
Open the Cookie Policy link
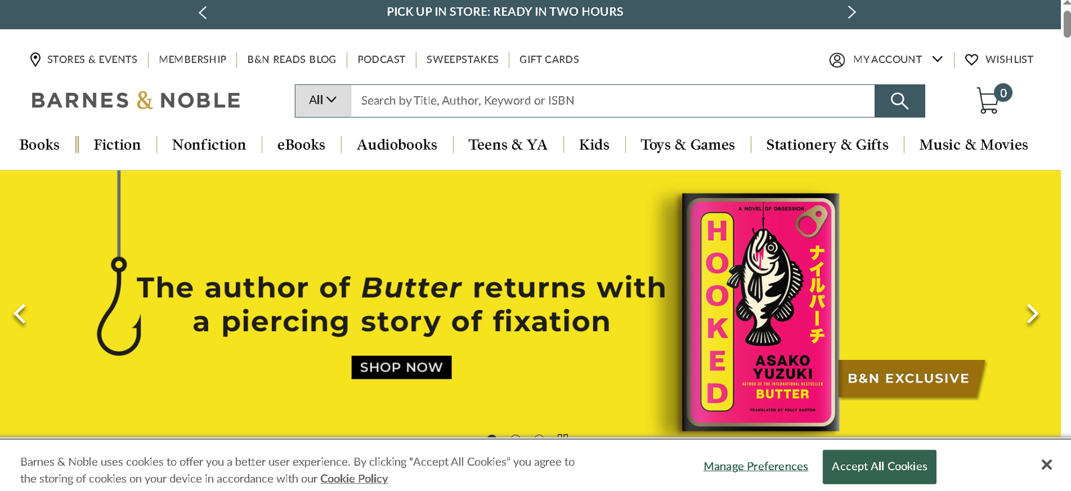tap(353, 478)
